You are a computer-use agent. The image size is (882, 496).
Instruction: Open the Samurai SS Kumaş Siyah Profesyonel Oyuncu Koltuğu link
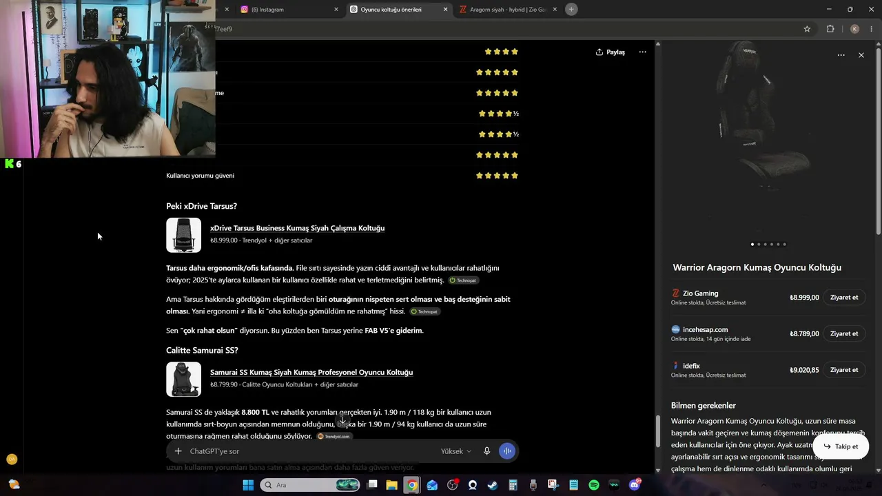(311, 372)
